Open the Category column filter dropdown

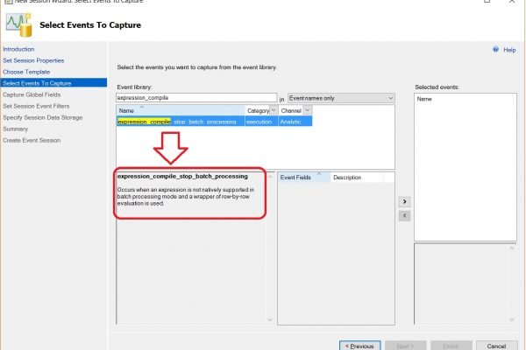coord(274,110)
